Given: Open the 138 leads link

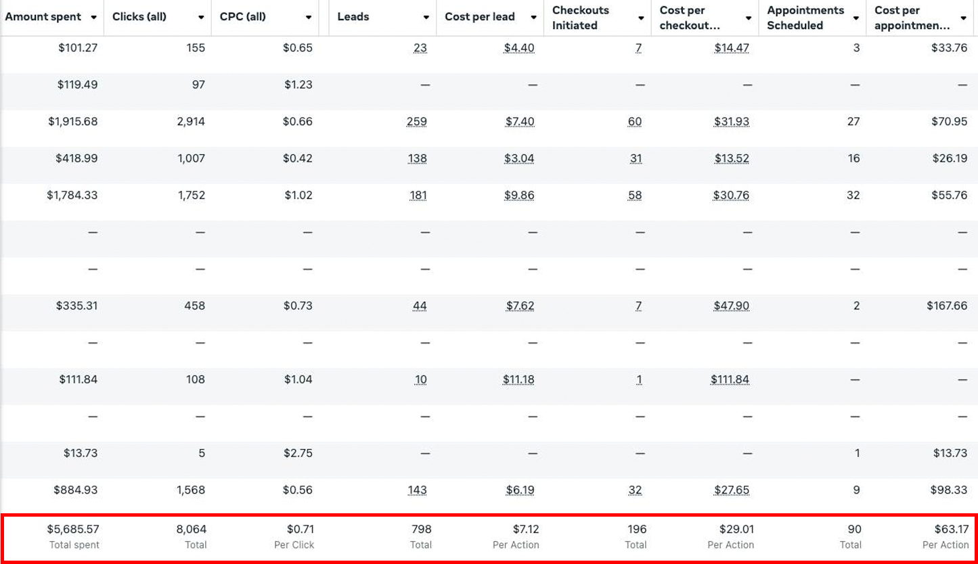Looking at the screenshot, I should 417,158.
